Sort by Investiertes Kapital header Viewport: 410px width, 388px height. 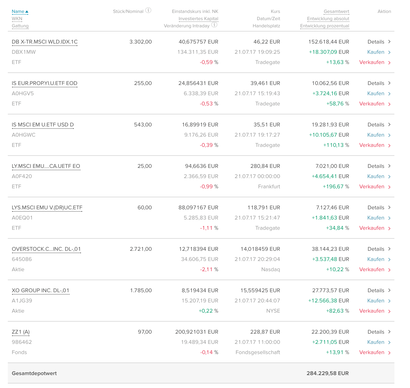198,19
